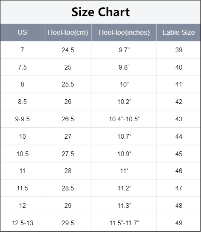Screen dimensions: 201x232
Task: Select the US column header
Action: 22,32
